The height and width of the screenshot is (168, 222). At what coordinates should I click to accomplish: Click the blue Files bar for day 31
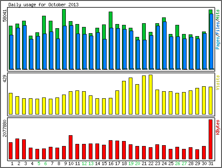212,41
